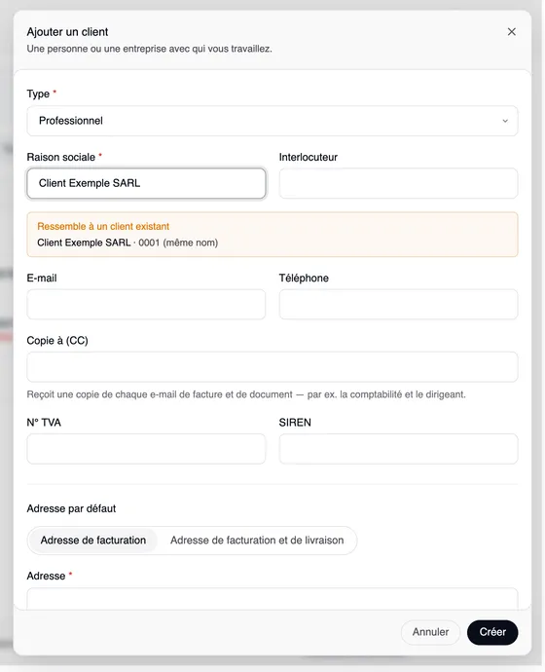Screen dimensions: 545x672
Task: Focus the Interlocuteur field
Action: (x=398, y=183)
